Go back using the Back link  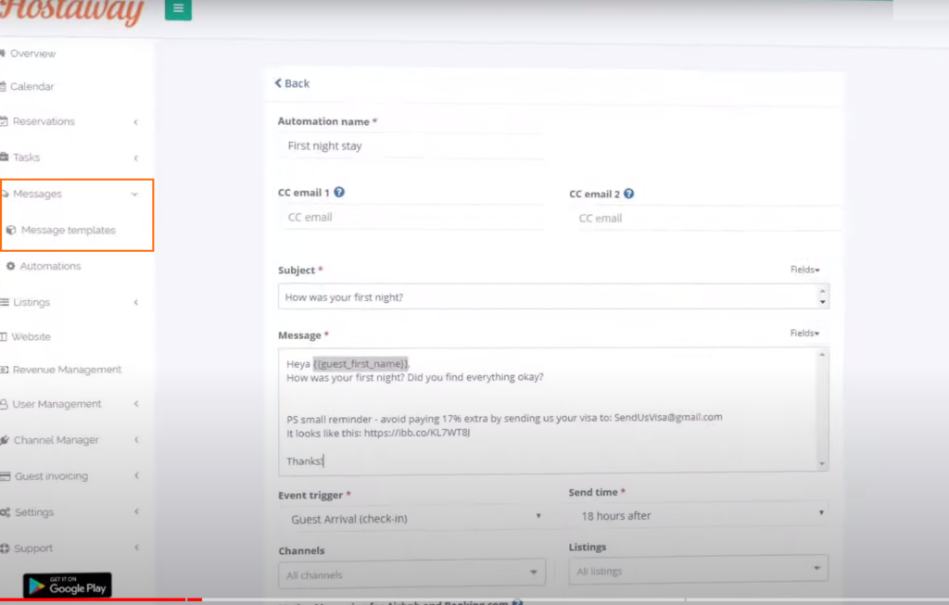(x=292, y=83)
